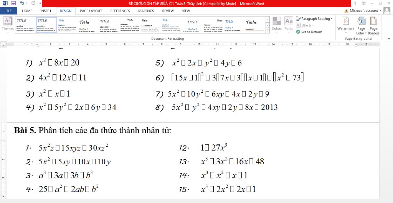This screenshot has width=393, height=203.
Task: Open Word Help question mark icon
Action: [x=355, y=3]
